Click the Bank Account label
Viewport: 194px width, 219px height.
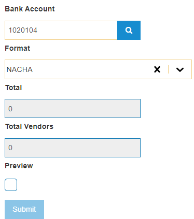click(30, 9)
